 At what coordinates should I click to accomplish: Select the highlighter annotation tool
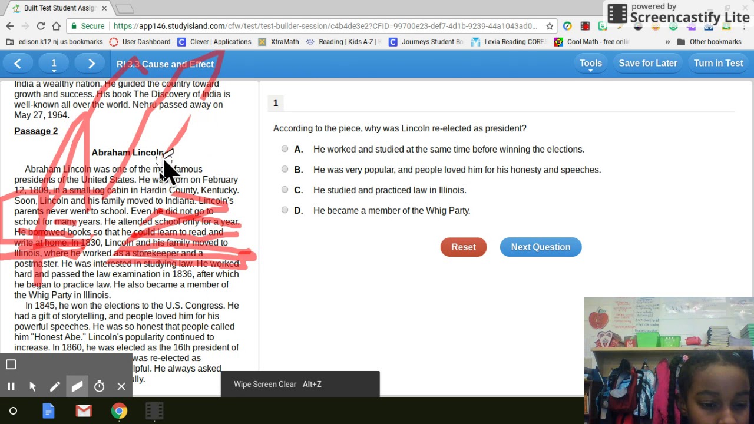click(x=78, y=386)
